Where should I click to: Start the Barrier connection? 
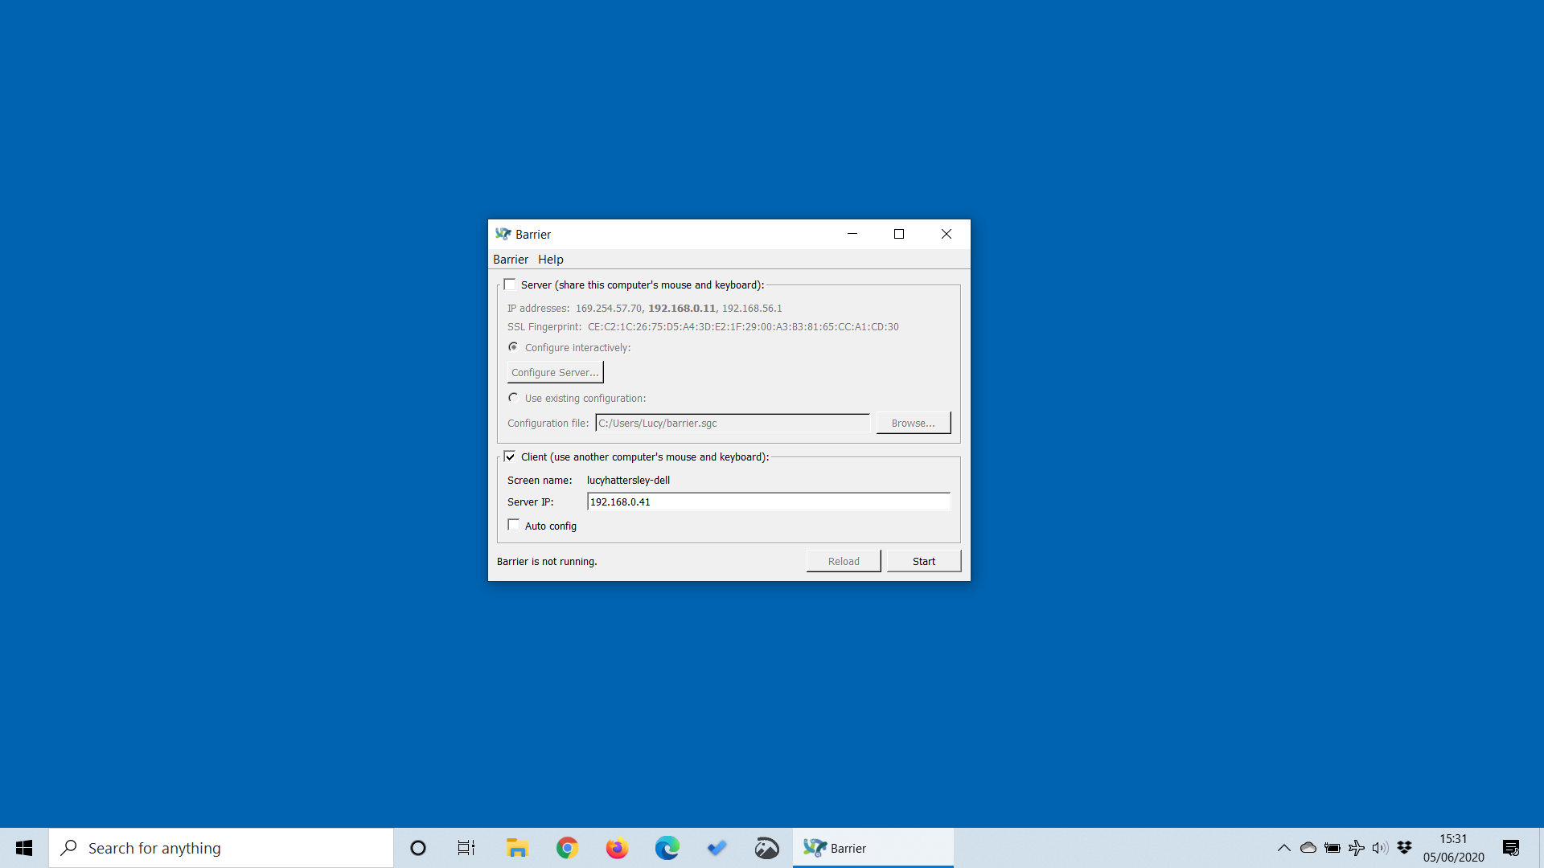click(923, 560)
